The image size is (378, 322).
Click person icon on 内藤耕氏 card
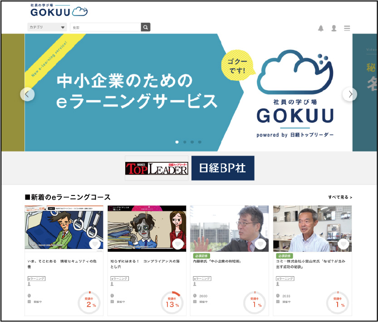point(195,284)
